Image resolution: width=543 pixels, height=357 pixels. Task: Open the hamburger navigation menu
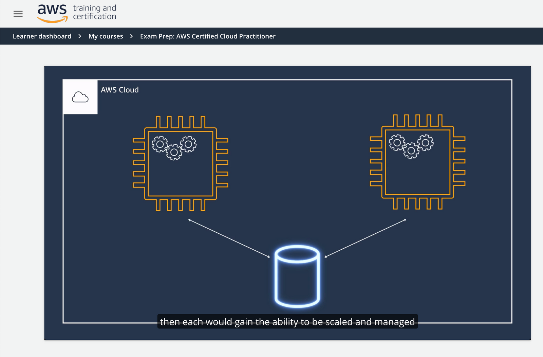tap(18, 14)
